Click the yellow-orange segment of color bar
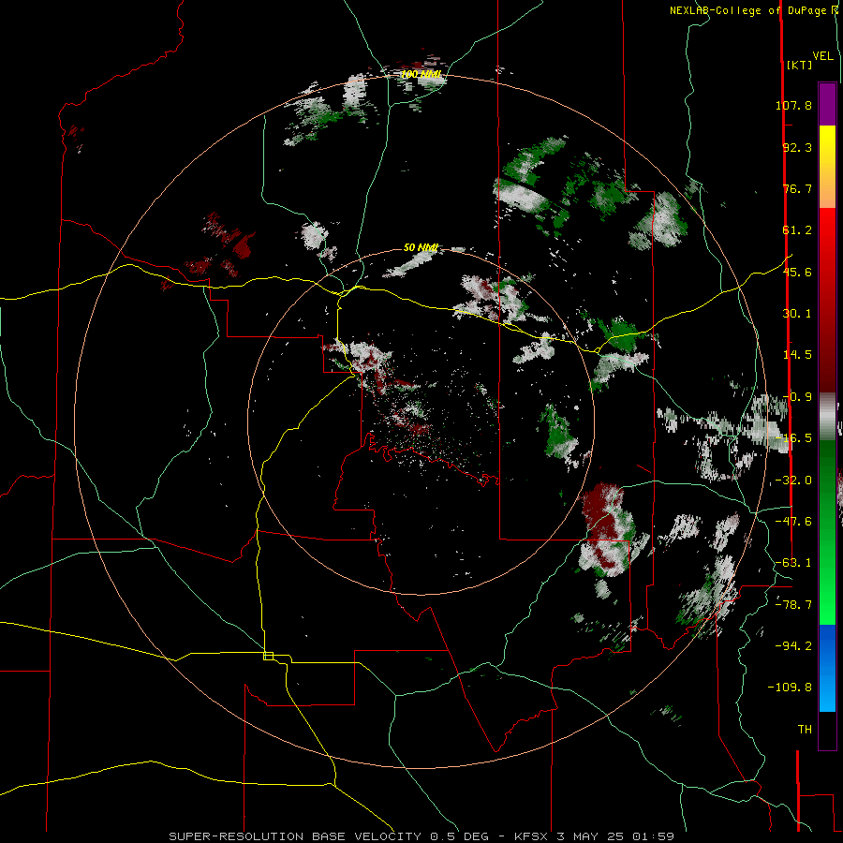This screenshot has height=843, width=843. [827, 167]
